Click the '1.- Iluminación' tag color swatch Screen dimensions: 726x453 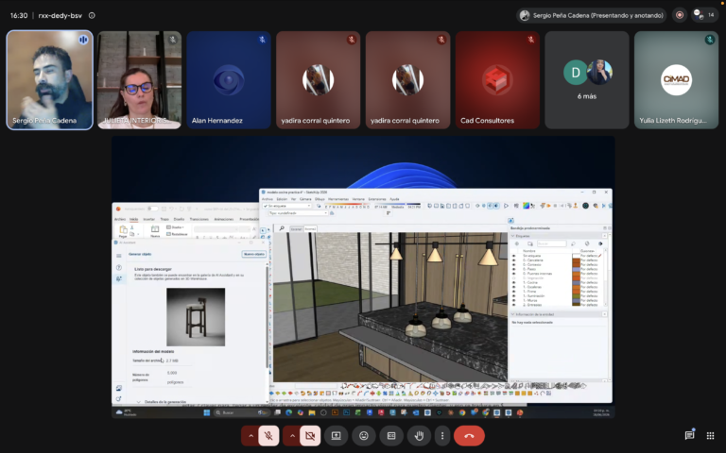click(576, 295)
